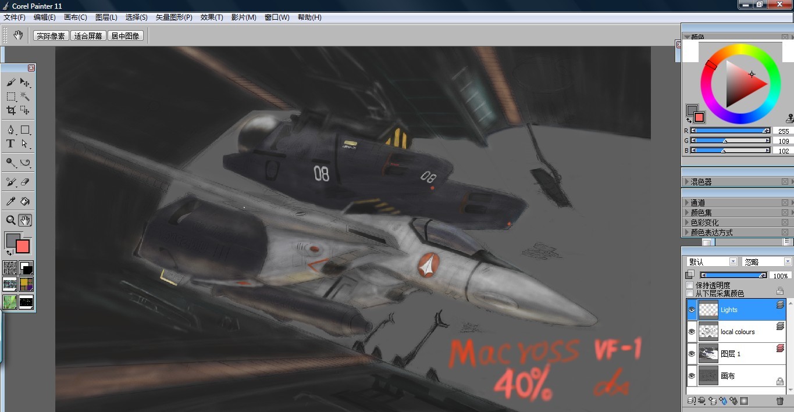Expand the 通道 panel
This screenshot has width=794, height=412.
(x=687, y=203)
